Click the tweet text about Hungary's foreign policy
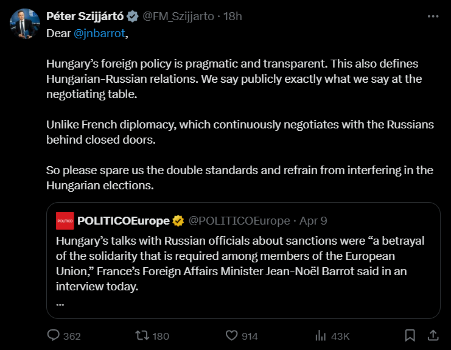Viewport: 451px width, 350px height. [232, 79]
